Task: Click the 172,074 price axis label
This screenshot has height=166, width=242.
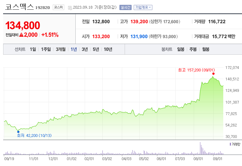Action: pyautogui.click(x=232, y=68)
